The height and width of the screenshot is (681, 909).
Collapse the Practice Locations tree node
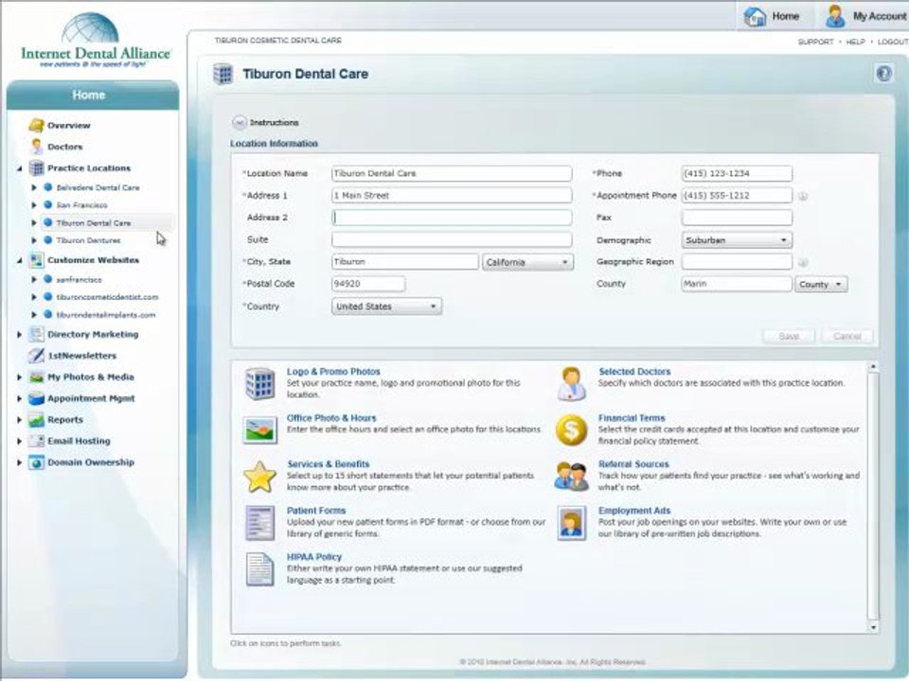(20, 168)
